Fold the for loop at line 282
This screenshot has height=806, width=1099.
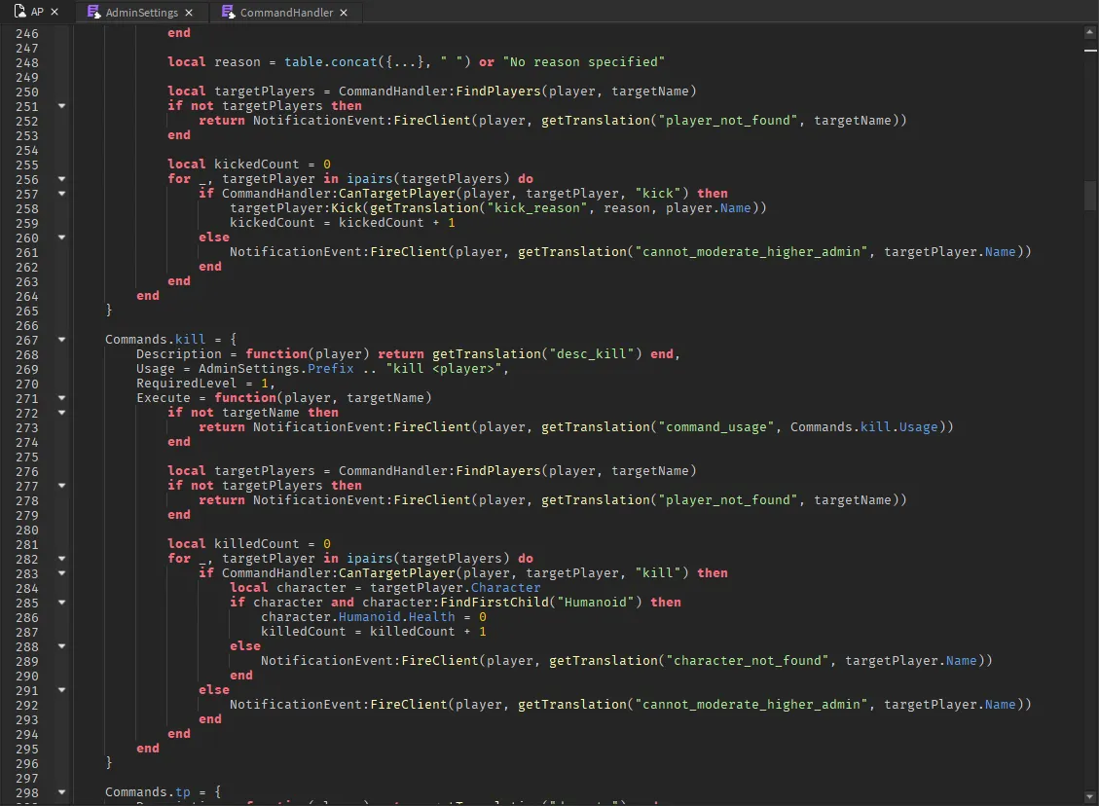[x=61, y=559]
